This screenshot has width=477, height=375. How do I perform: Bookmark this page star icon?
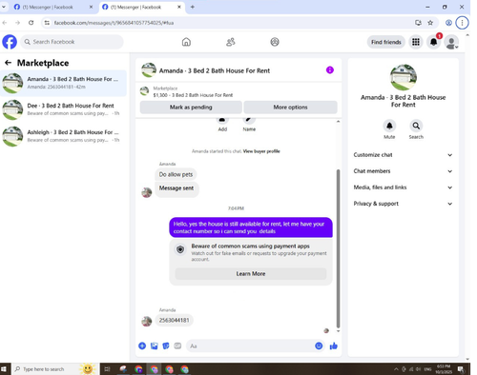[x=430, y=23]
